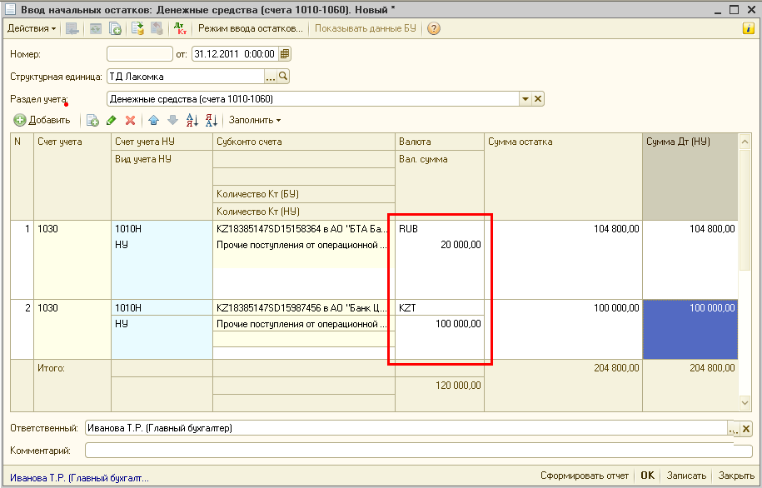Open the Действия dropdown menu
762x488 pixels.
pyautogui.click(x=32, y=28)
